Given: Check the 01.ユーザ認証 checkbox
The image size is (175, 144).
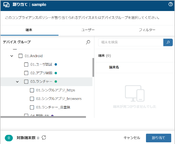Looking at the screenshot, I should point(26,64).
